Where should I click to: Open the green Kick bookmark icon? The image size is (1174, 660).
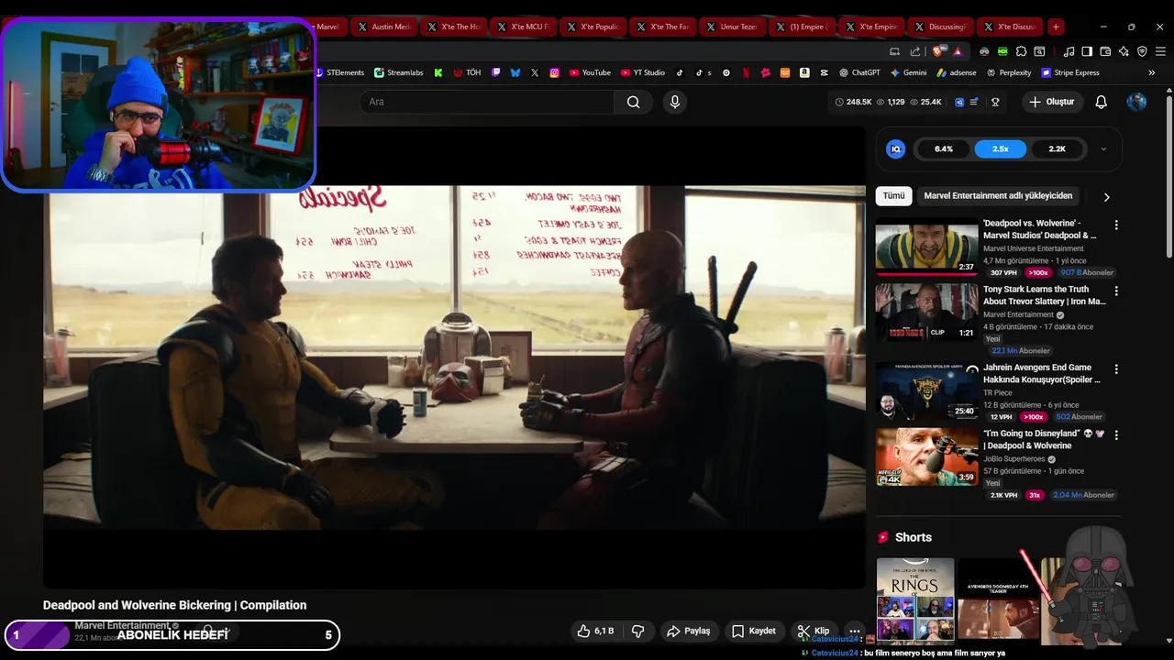[x=438, y=72]
